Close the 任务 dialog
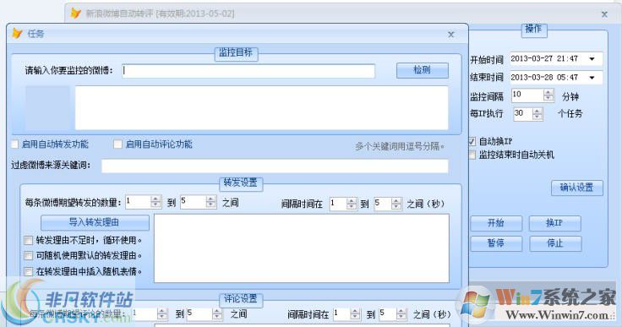The height and width of the screenshot is (327, 622). tap(451, 35)
